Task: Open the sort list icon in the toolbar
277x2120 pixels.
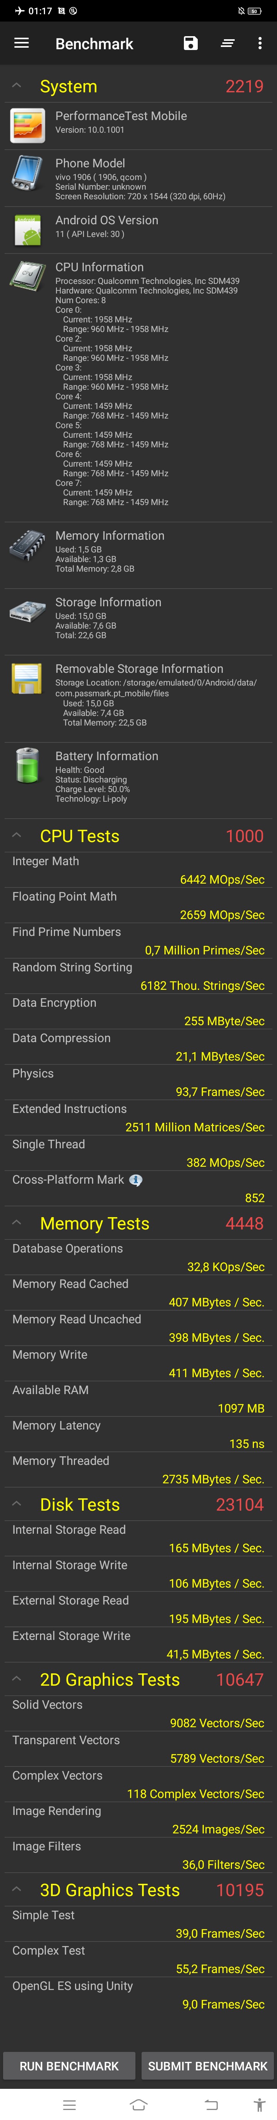Action: pyautogui.click(x=228, y=43)
